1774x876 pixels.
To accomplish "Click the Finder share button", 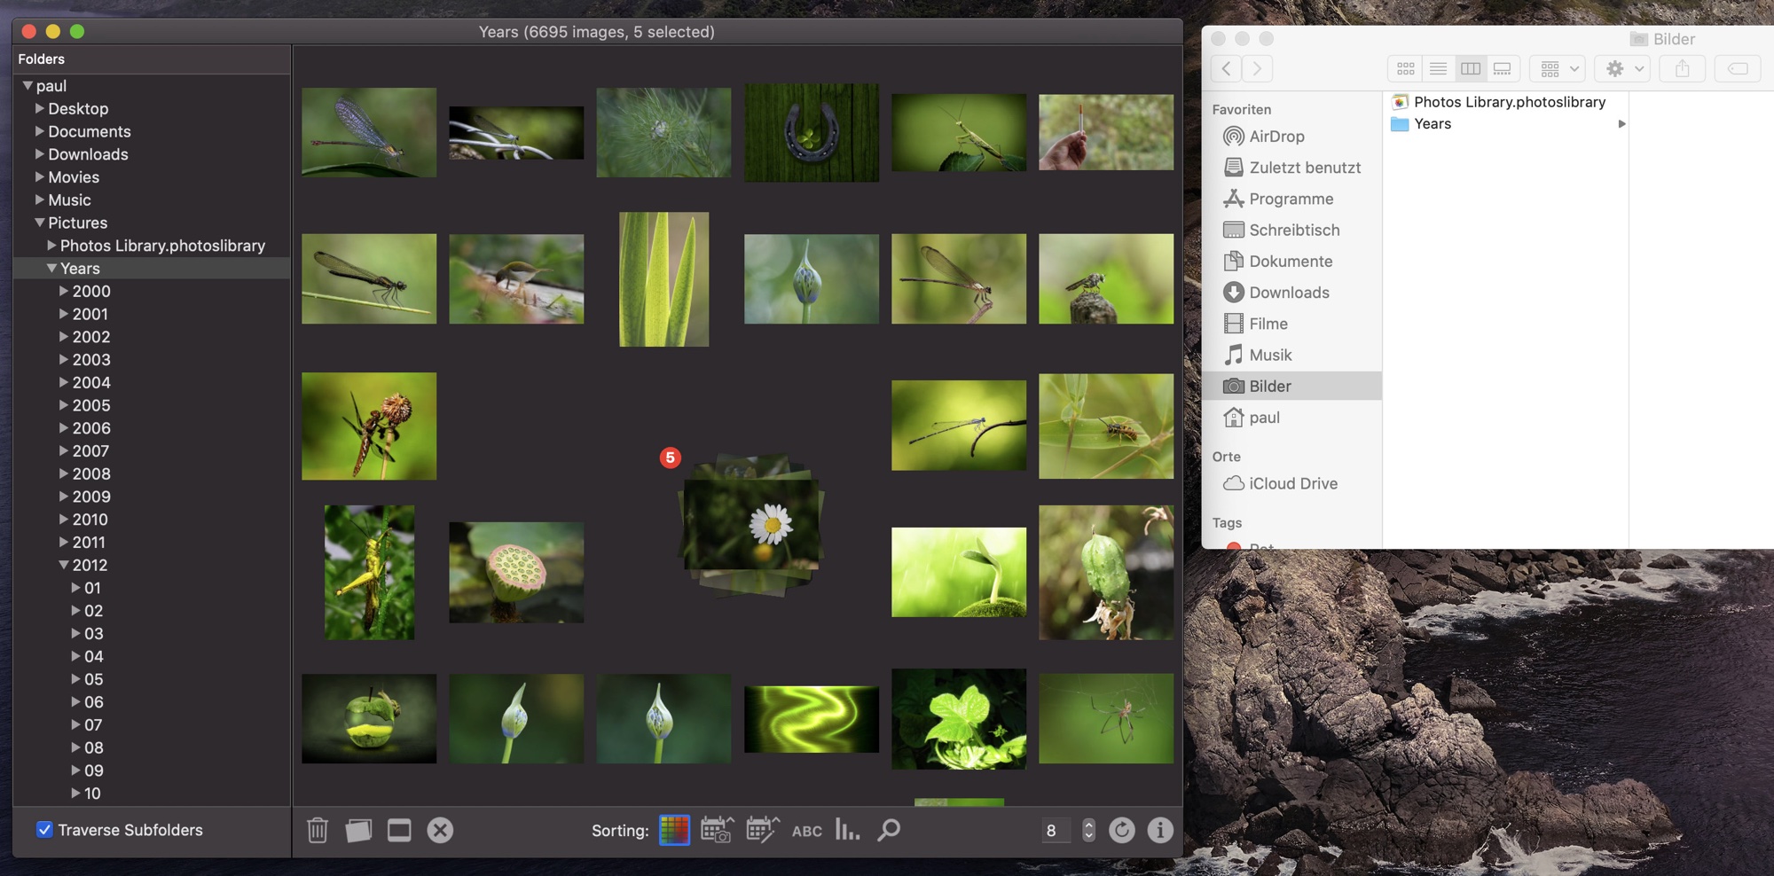I will (1683, 68).
